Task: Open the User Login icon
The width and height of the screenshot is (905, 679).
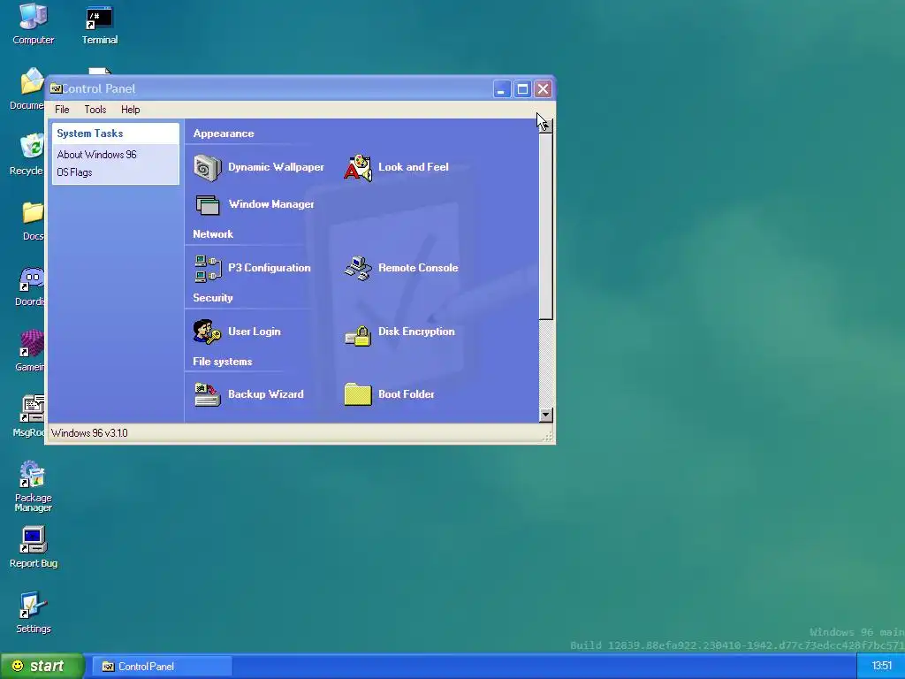Action: click(207, 332)
